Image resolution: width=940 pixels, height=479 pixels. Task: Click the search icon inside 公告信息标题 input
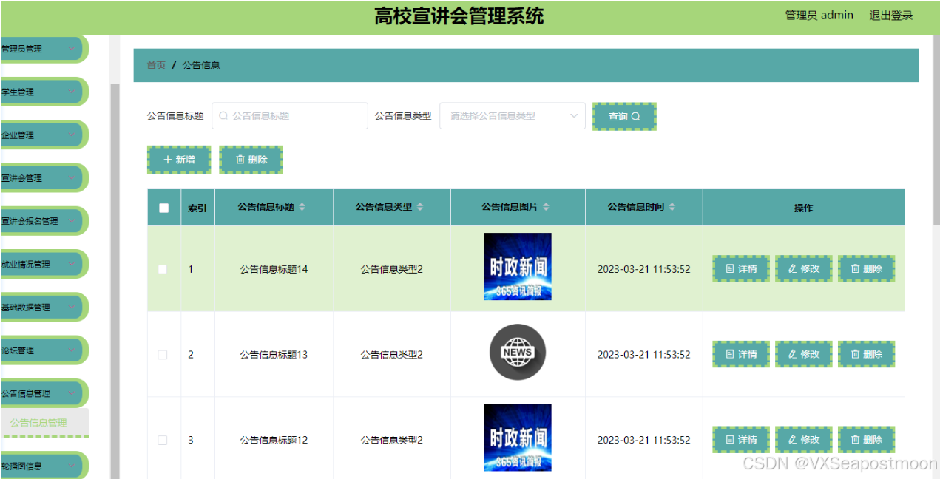223,116
